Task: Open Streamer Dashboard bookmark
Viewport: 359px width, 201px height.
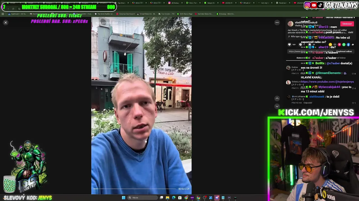Action: (125, 14)
